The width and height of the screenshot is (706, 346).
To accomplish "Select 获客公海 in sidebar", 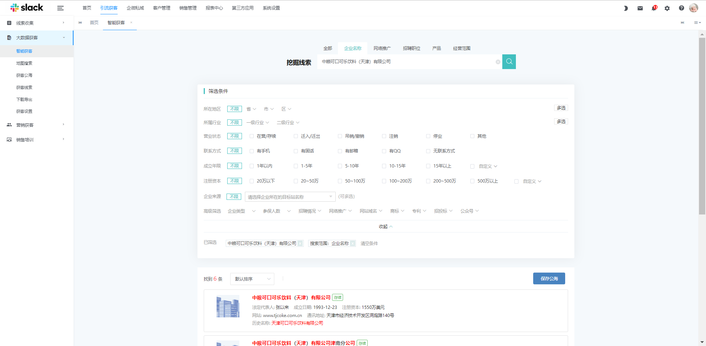I will 24,75.
